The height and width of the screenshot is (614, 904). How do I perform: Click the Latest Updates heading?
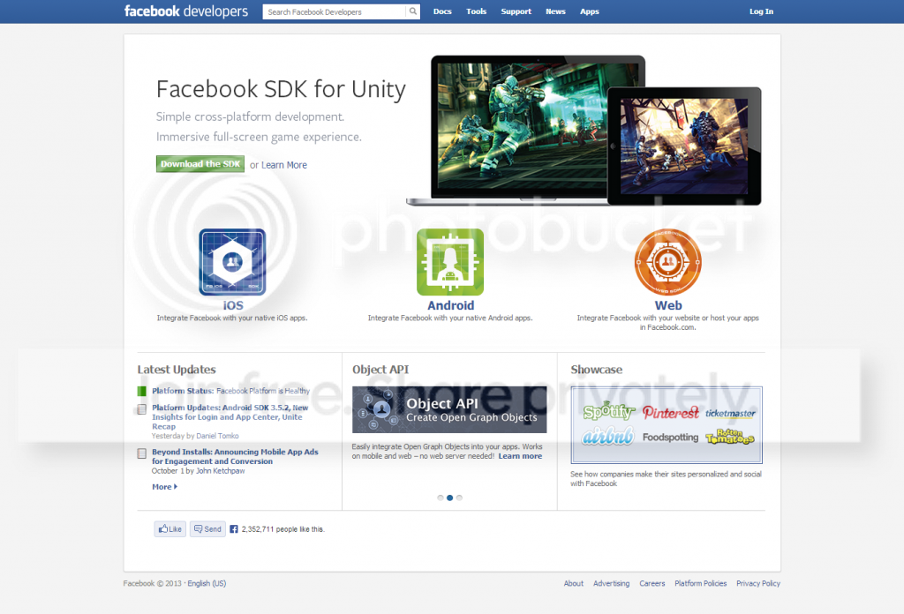coord(177,370)
